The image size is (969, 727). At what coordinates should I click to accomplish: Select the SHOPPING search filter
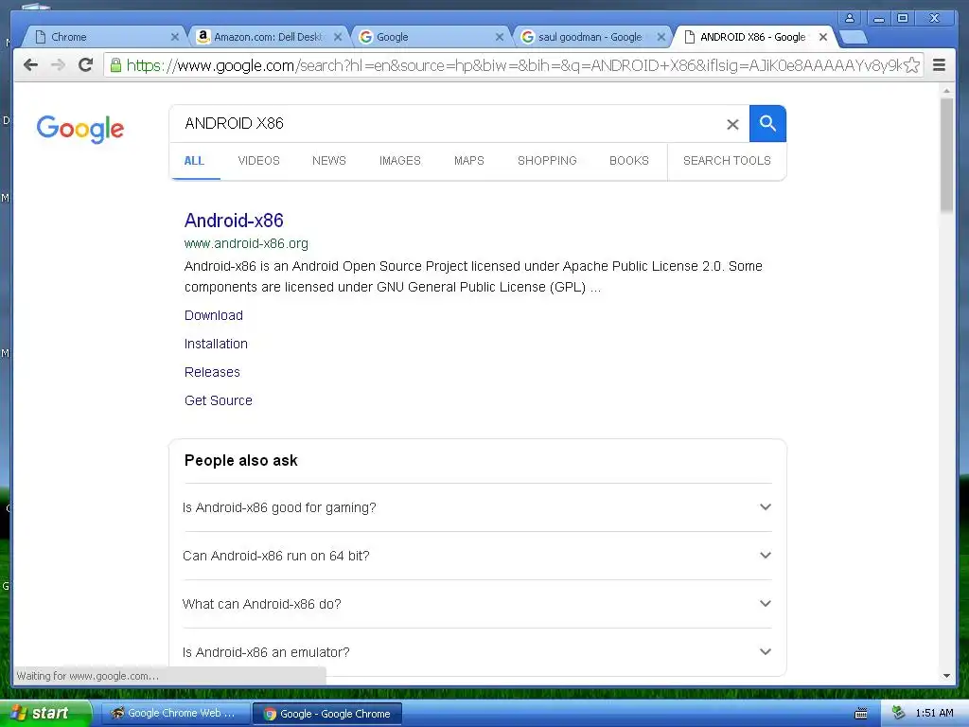point(547,161)
